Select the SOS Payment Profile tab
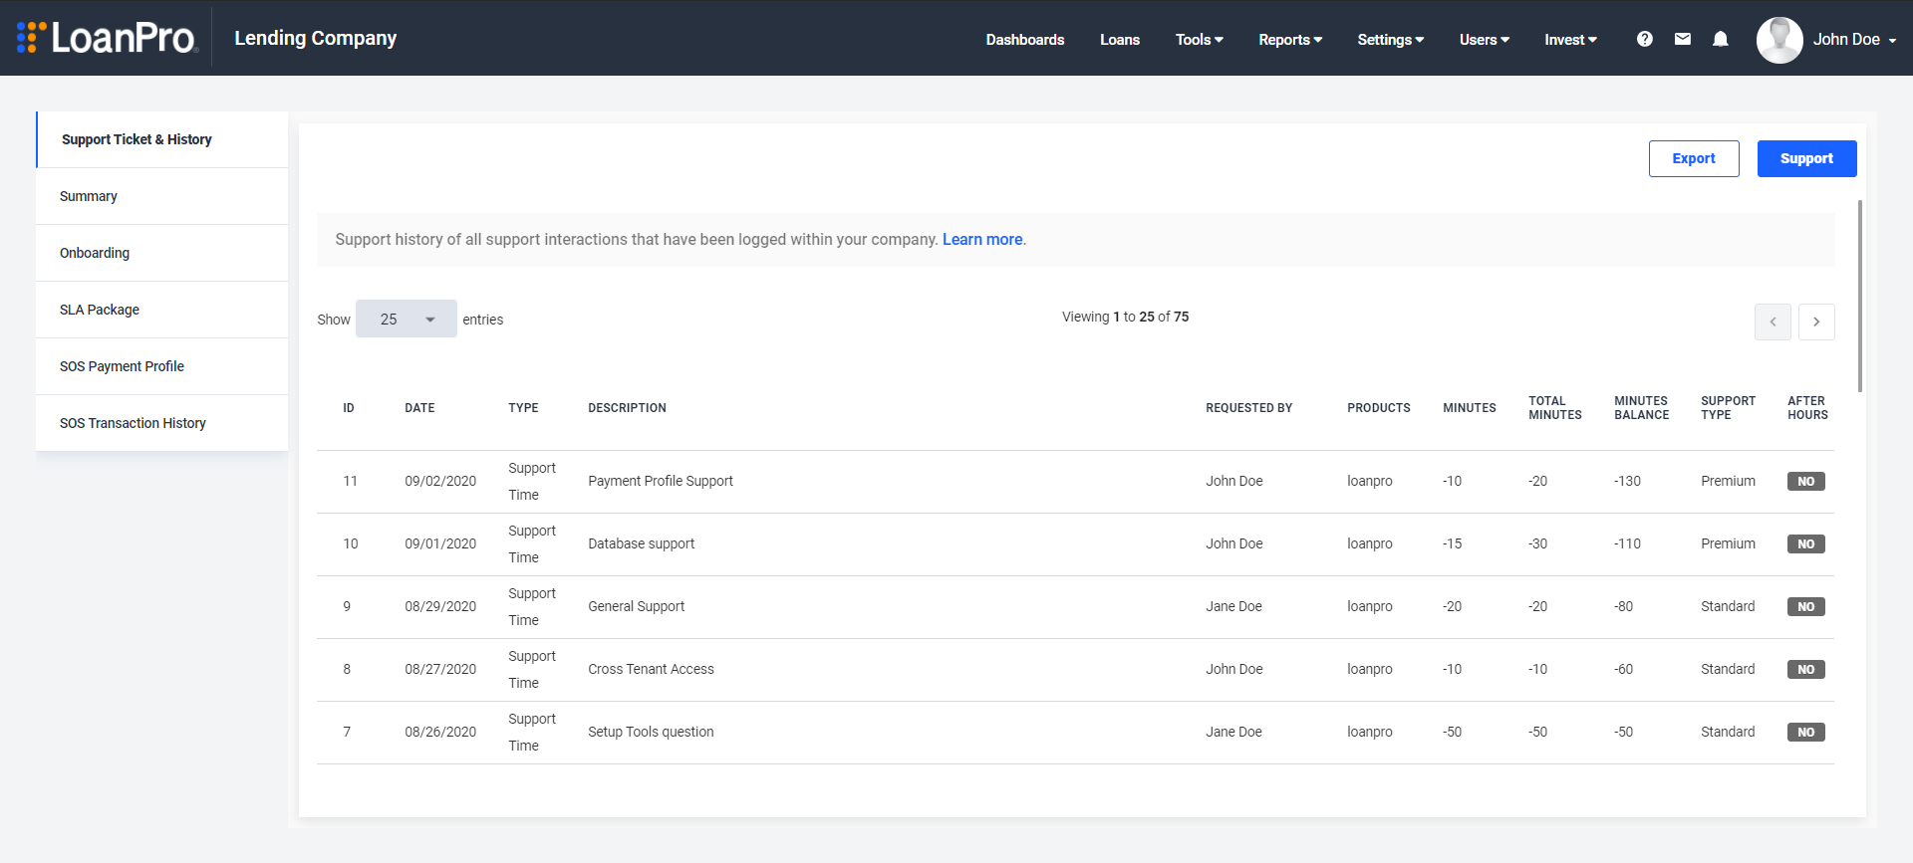Image resolution: width=1913 pixels, height=863 pixels. click(x=162, y=366)
